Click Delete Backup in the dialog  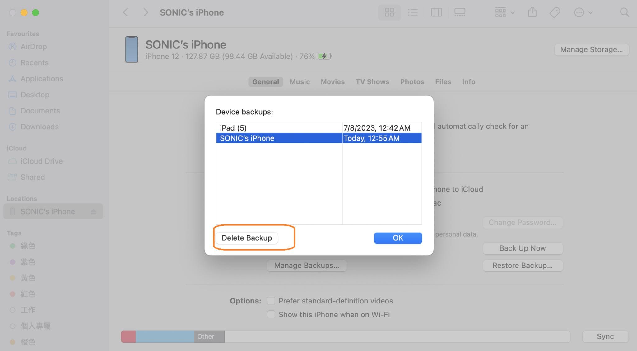pyautogui.click(x=247, y=238)
